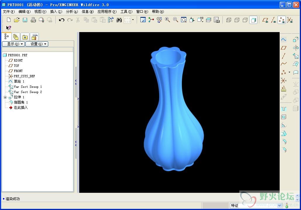Click the Boundary Blend tool icon
Screen dimensions: 301x210
296,64
